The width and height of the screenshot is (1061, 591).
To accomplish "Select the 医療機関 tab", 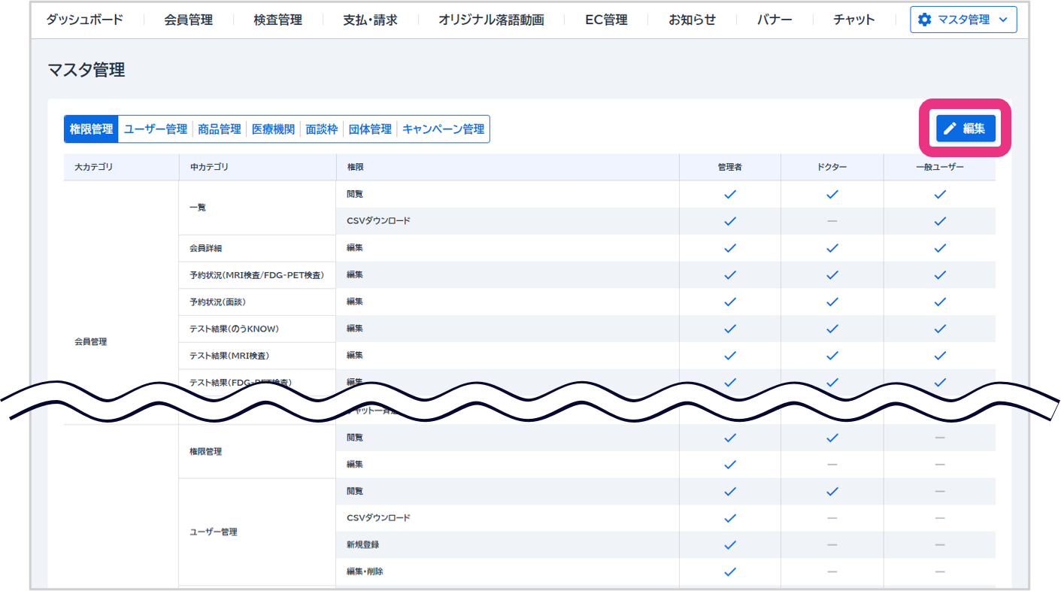I will coord(273,129).
